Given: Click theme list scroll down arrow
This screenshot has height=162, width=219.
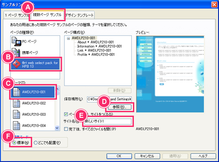Looking at the screenshot, I should 57,128.
